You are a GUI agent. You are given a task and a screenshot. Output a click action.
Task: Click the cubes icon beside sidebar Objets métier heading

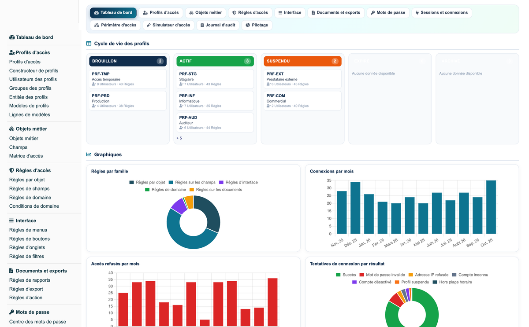coord(12,129)
